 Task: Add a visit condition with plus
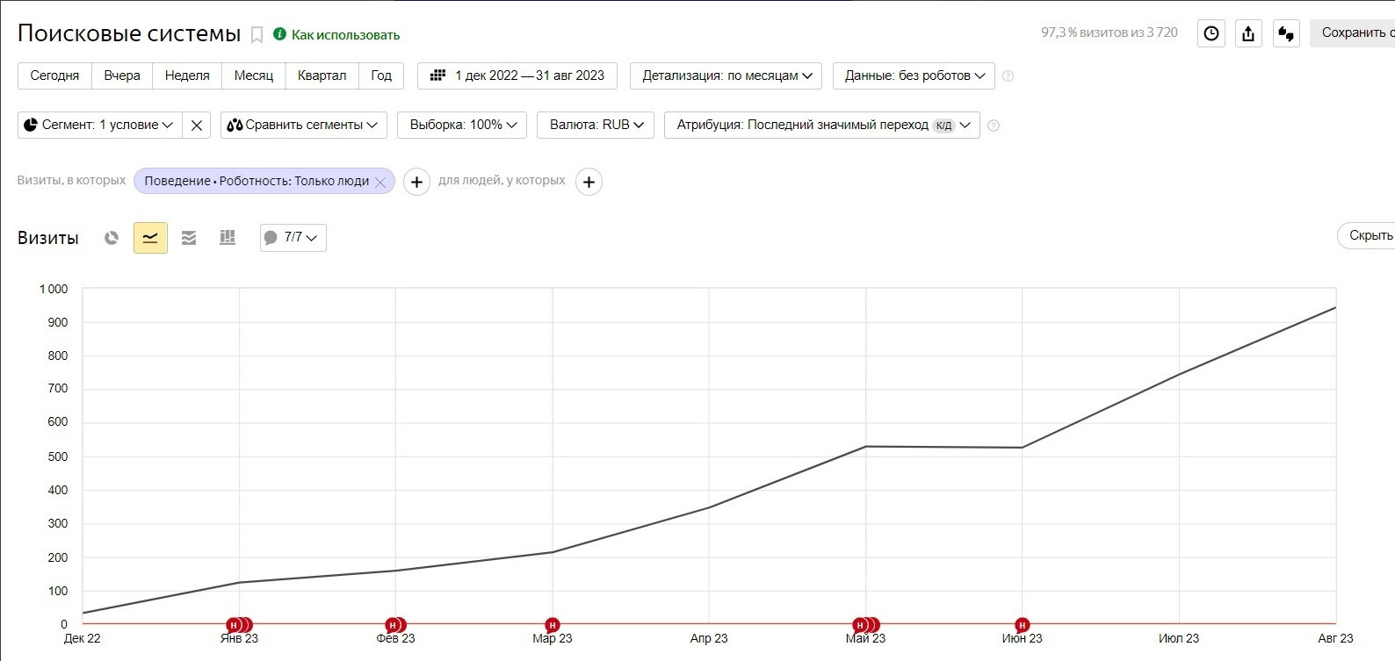416,182
